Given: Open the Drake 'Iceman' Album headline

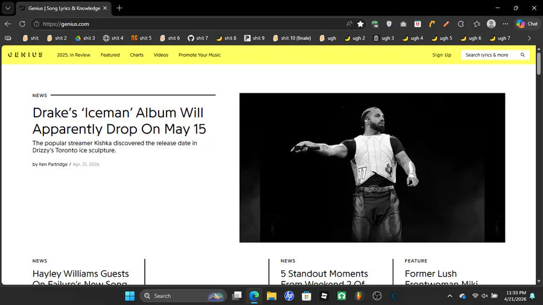Looking at the screenshot, I should [119, 121].
